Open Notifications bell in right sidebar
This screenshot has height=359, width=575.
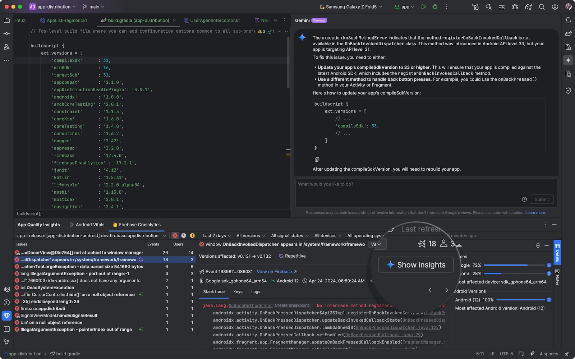coord(568,20)
